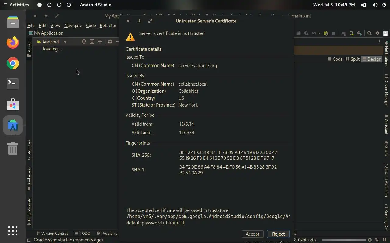The height and width of the screenshot is (243, 390).
Task: Click Expand All in Project panel
Action: [x=92, y=42]
